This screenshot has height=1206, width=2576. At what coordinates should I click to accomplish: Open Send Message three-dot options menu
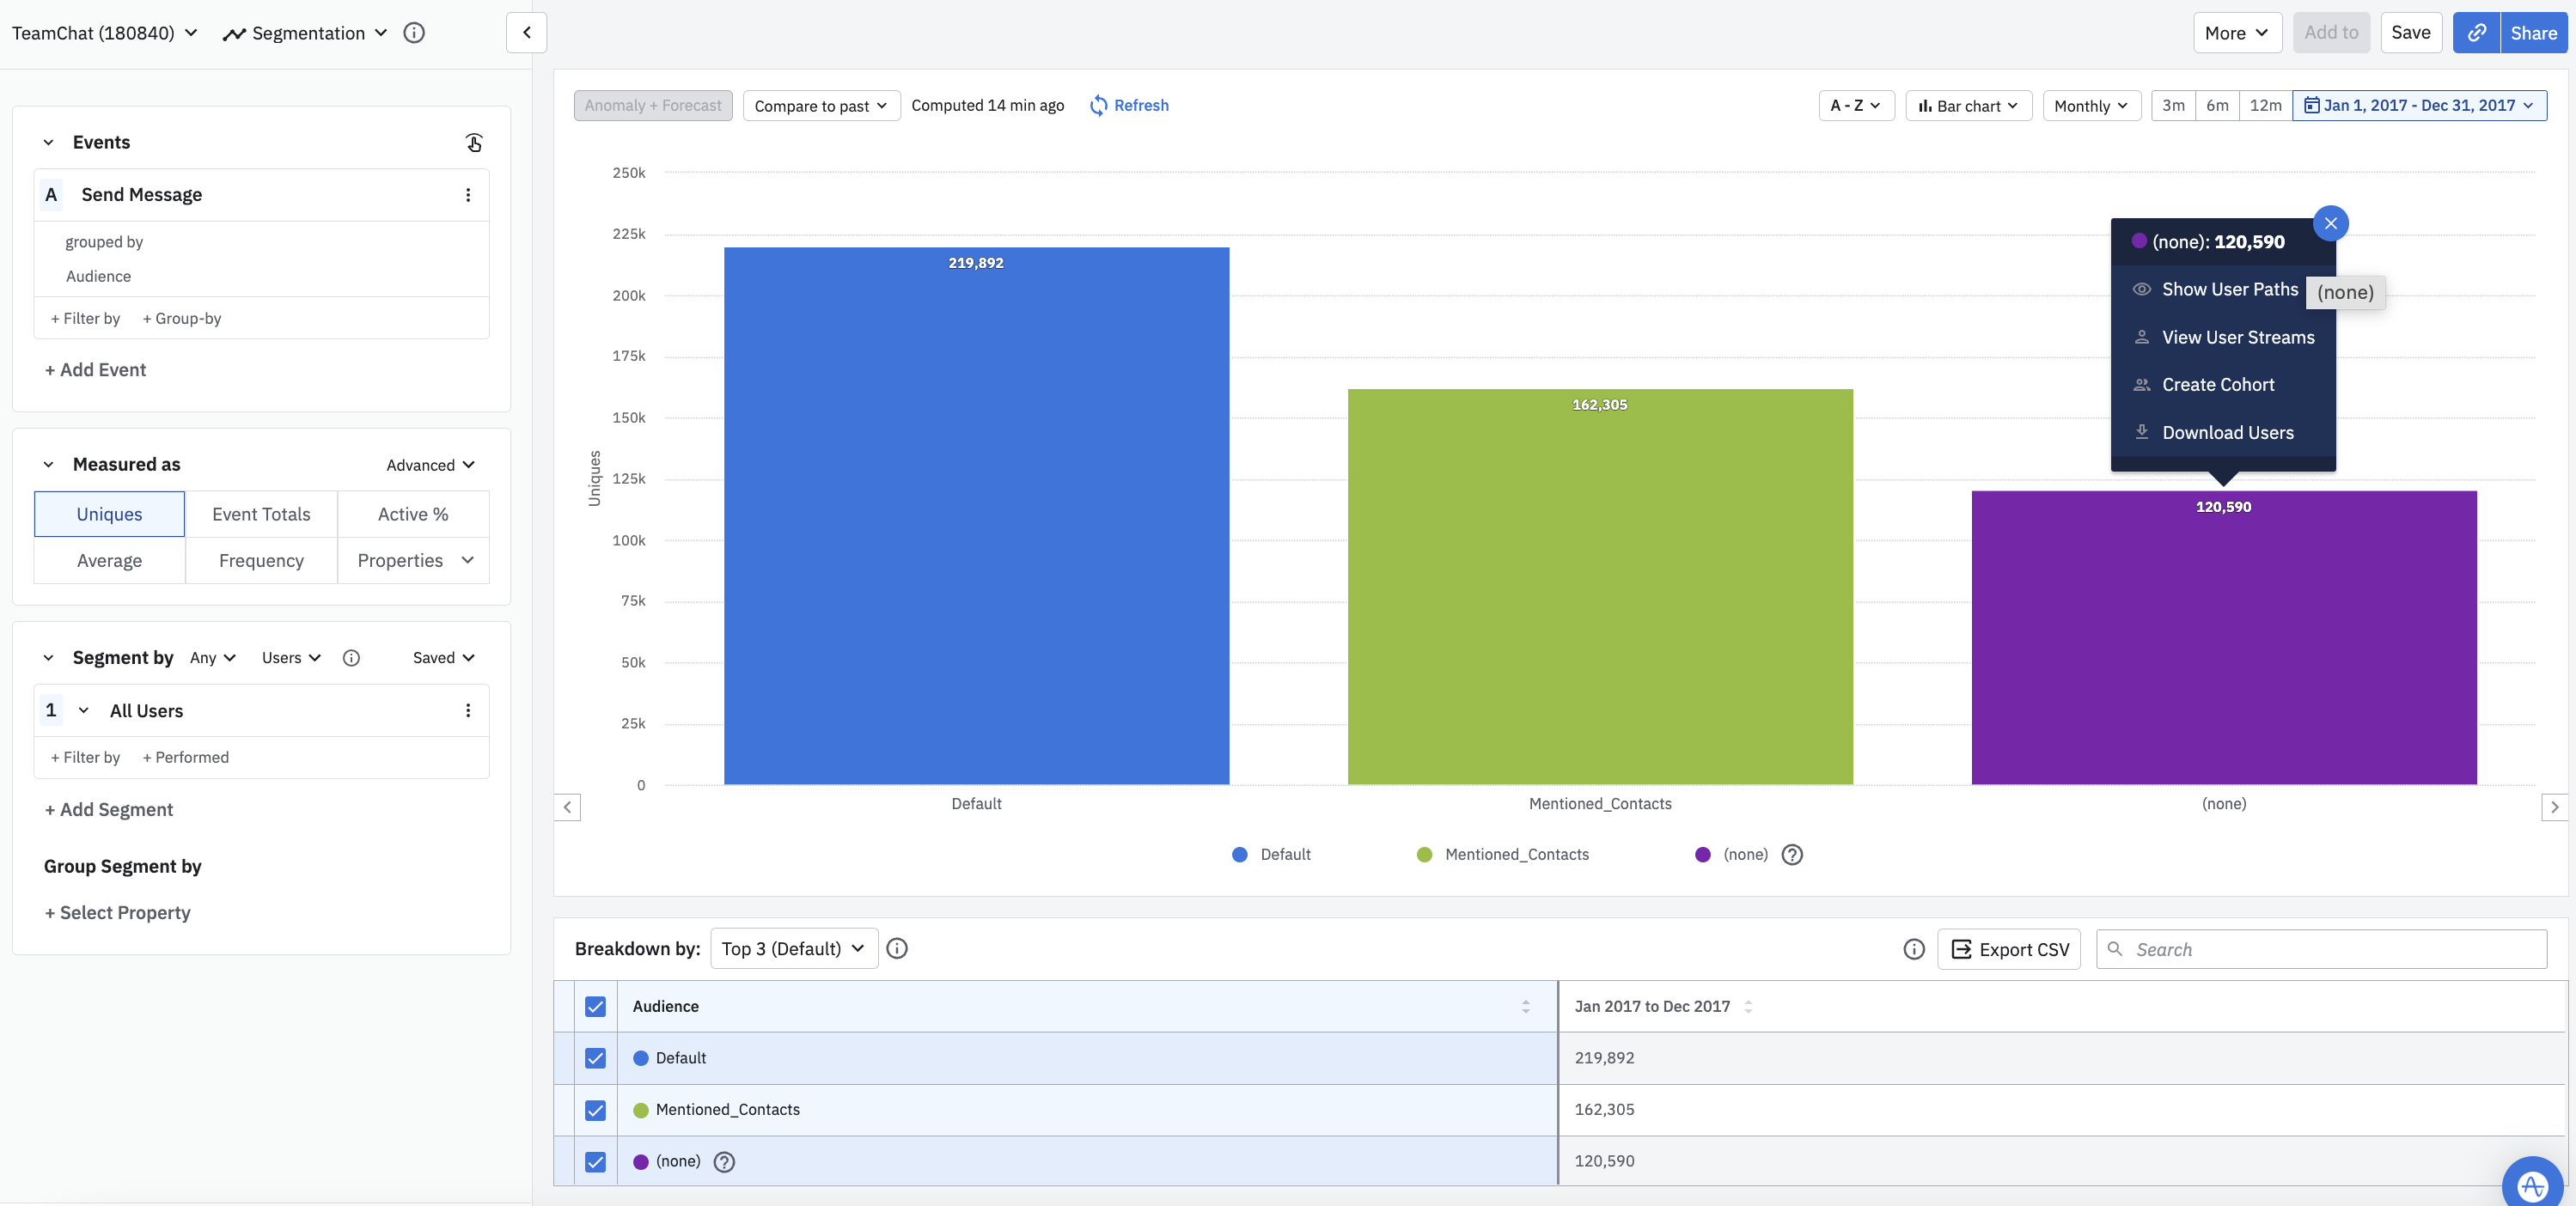(467, 195)
